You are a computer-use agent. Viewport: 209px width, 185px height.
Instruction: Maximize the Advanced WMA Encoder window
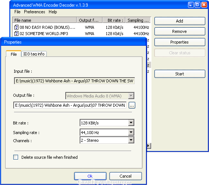[x=198, y=5]
